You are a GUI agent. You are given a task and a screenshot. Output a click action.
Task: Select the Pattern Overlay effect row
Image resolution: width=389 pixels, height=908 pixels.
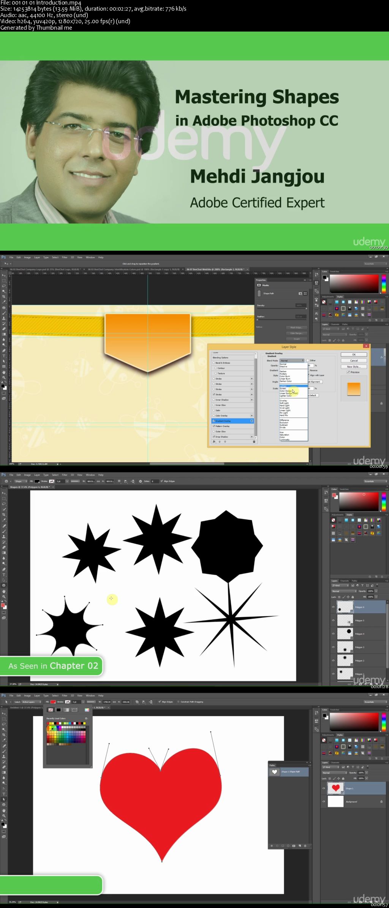(x=232, y=426)
